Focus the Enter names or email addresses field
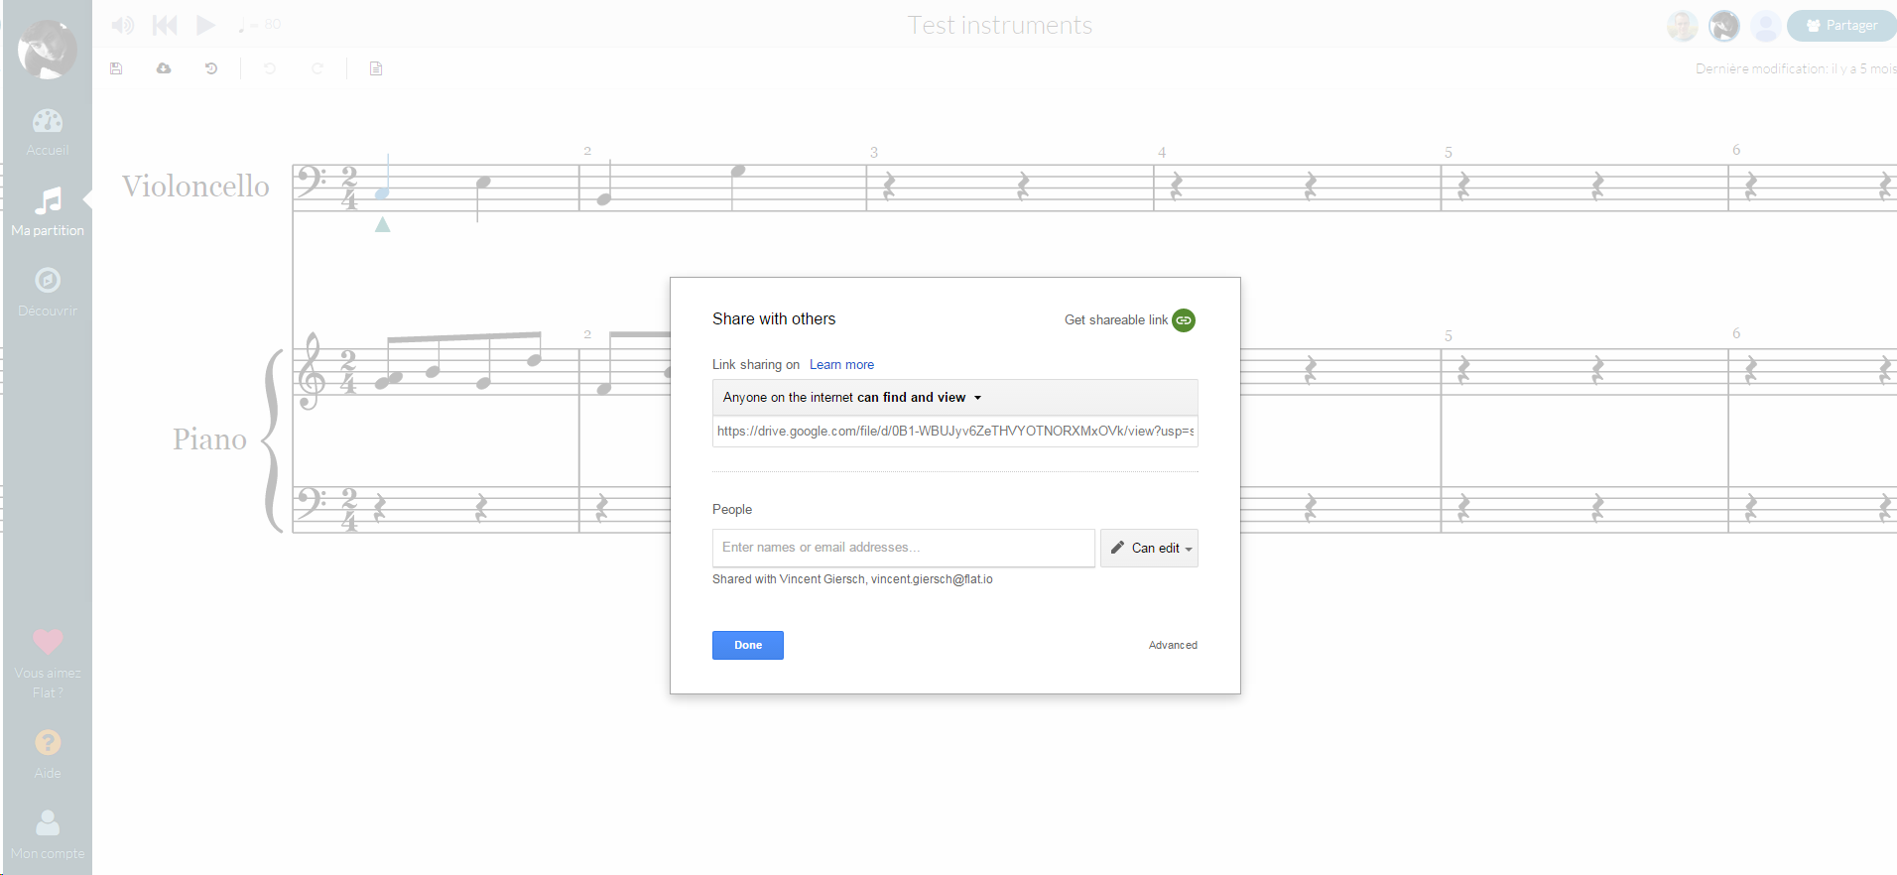This screenshot has width=1897, height=875. coord(903,548)
